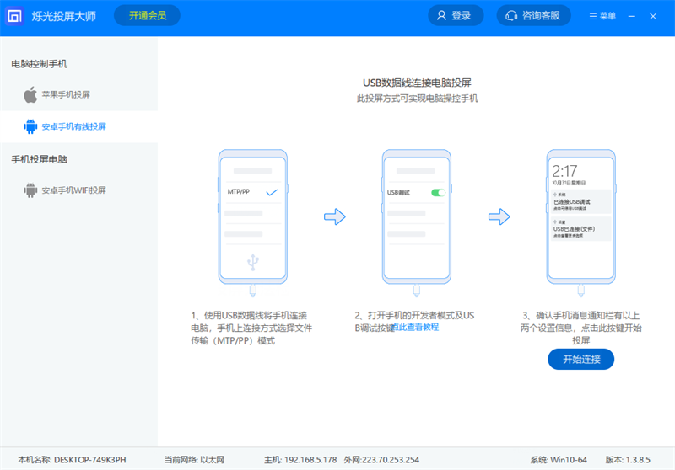
Task: Click the title USB数据线连接电脑投屏
Action: click(417, 83)
